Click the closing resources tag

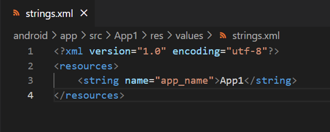coord(90,96)
